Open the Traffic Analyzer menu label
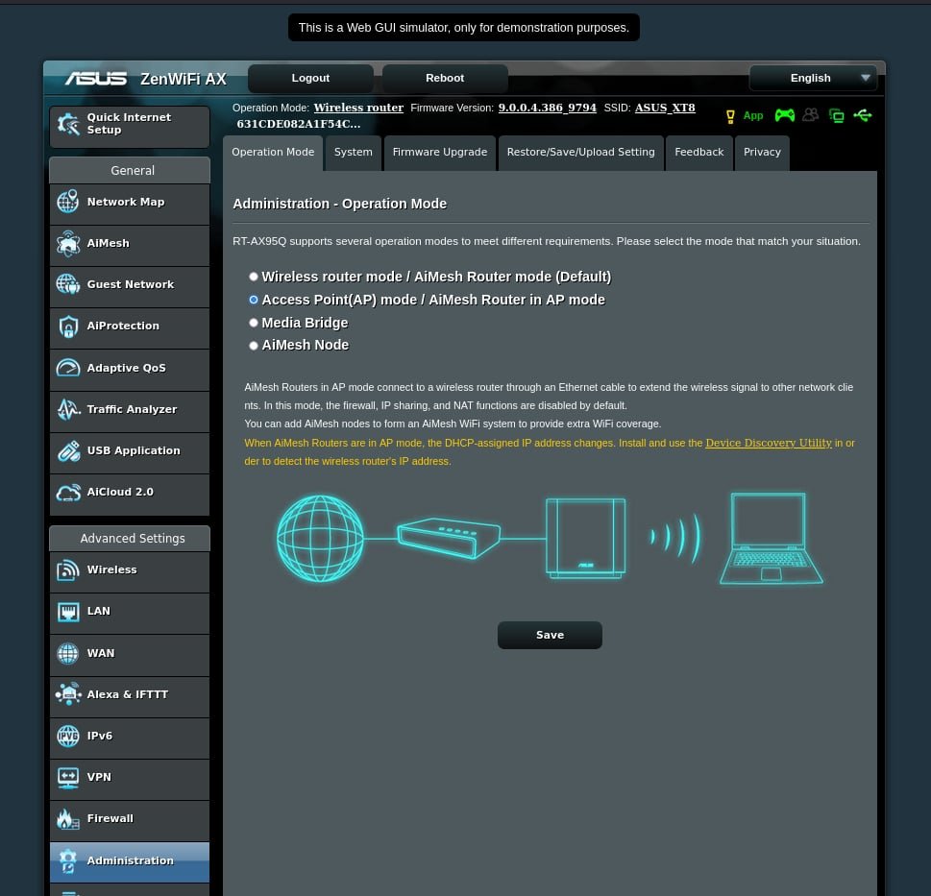The width and height of the screenshot is (931, 896). coord(132,409)
